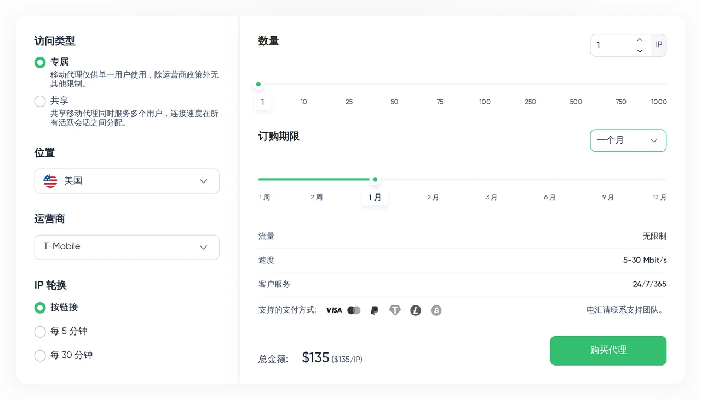
Task: Click the 24/7/365 customer service value
Action: click(650, 284)
